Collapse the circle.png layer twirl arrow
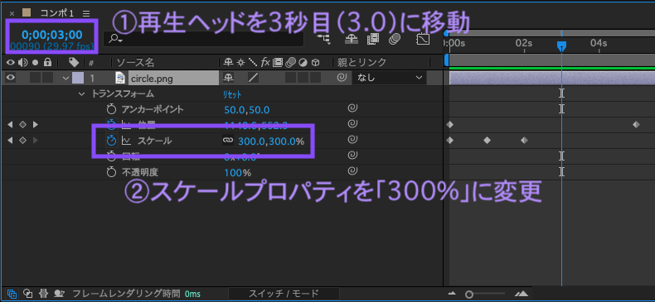 coord(65,78)
